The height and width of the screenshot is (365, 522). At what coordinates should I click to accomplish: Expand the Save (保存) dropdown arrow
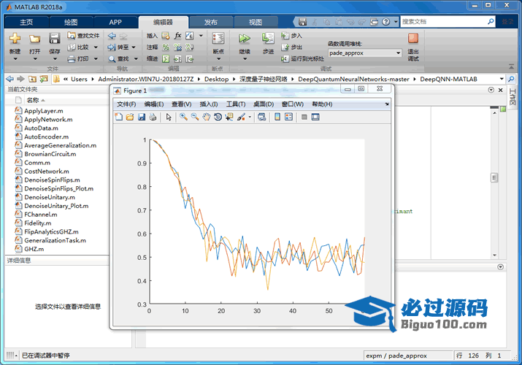[x=55, y=59]
